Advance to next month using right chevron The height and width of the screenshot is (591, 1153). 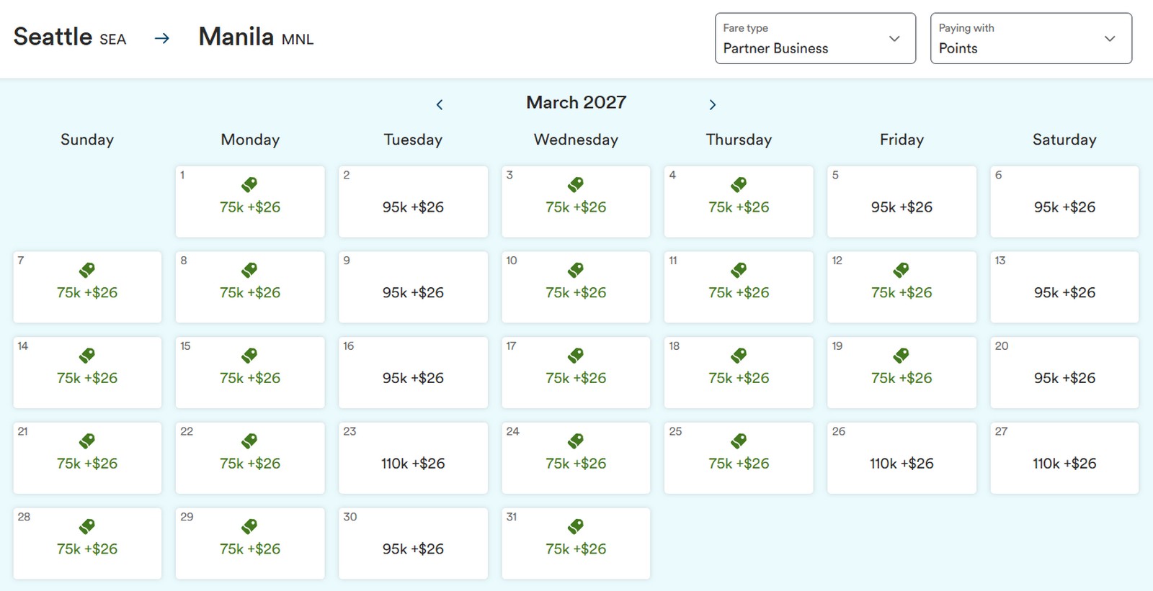[x=712, y=105]
